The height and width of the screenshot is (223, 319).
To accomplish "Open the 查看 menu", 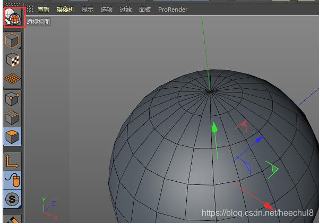I will pos(44,10).
